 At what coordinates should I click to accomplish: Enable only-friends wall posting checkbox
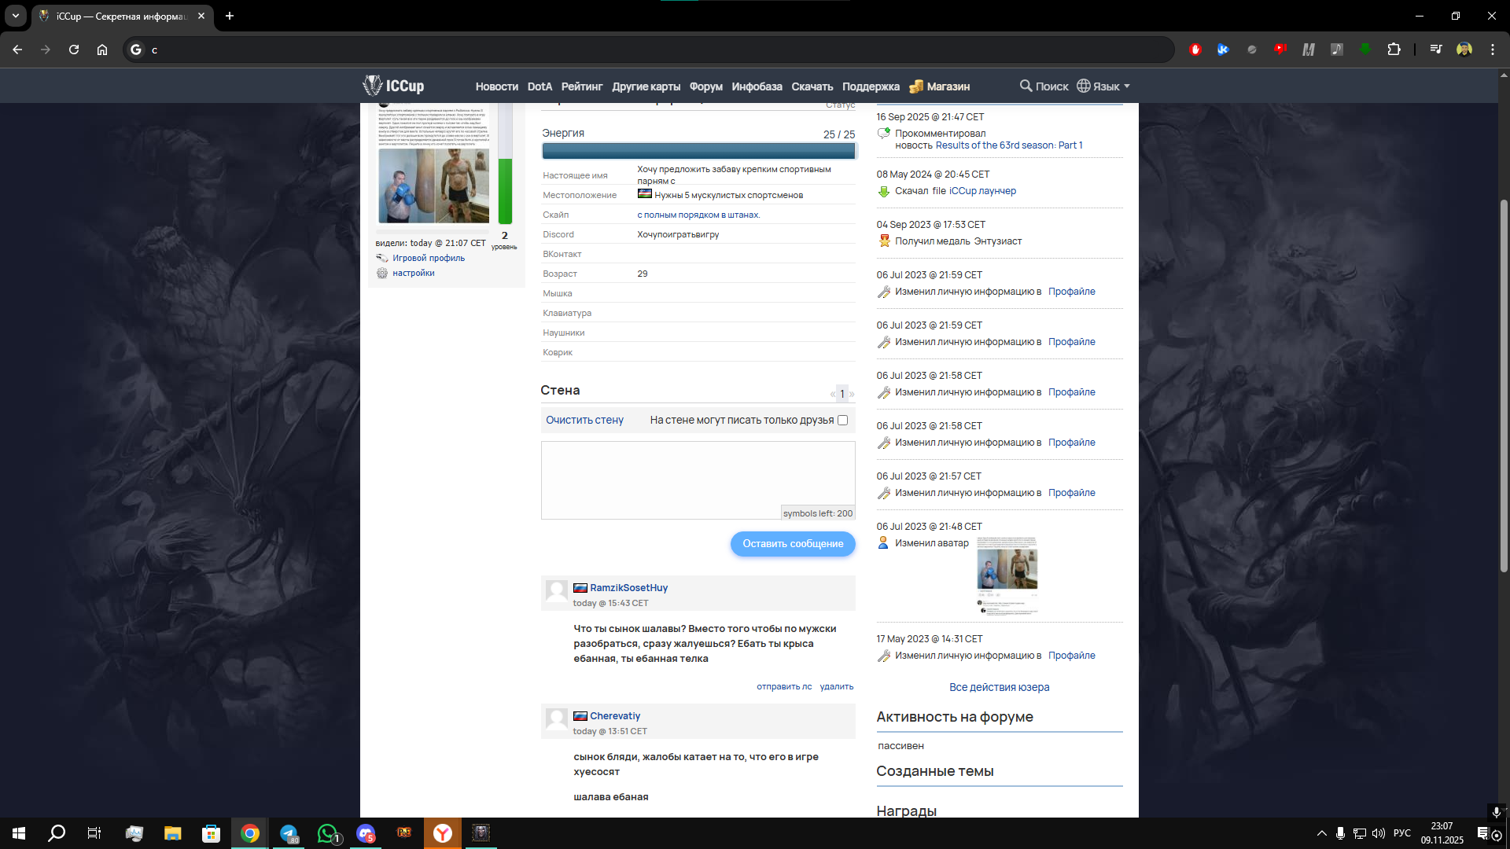842,420
